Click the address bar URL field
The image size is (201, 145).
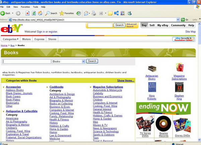(94, 20)
